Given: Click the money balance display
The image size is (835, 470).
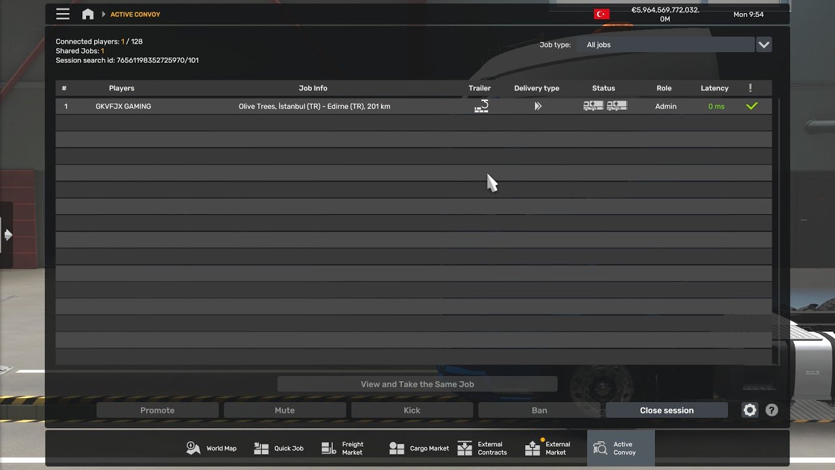Looking at the screenshot, I should pyautogui.click(x=665, y=14).
